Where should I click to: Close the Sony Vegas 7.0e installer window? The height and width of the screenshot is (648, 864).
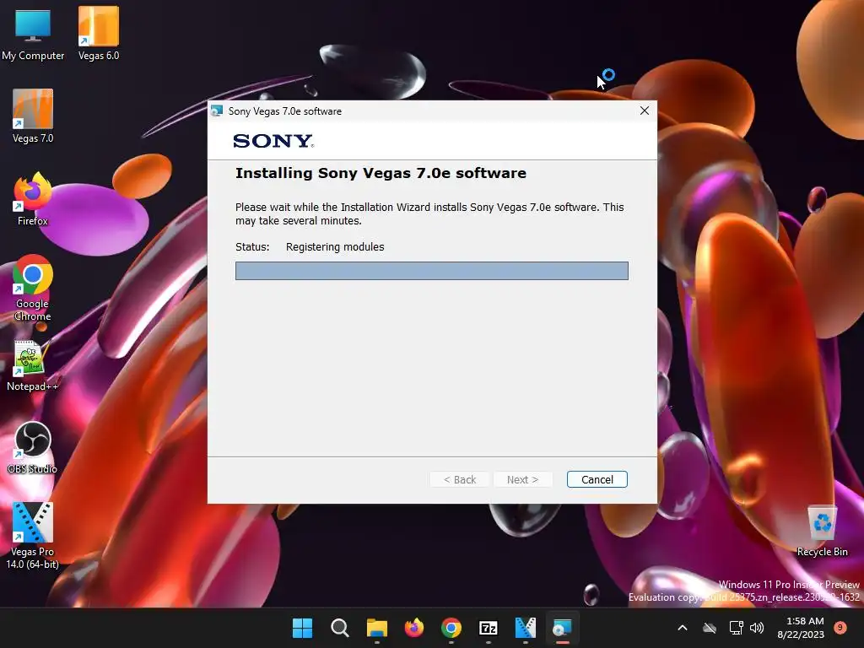pos(644,111)
